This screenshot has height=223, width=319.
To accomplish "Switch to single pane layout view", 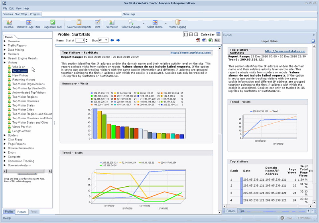I will [186, 35].
